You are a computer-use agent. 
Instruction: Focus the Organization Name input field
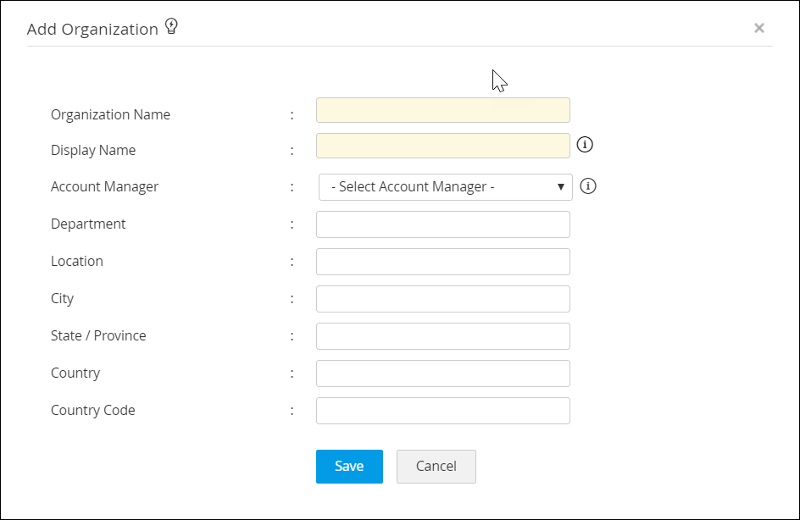(442, 110)
